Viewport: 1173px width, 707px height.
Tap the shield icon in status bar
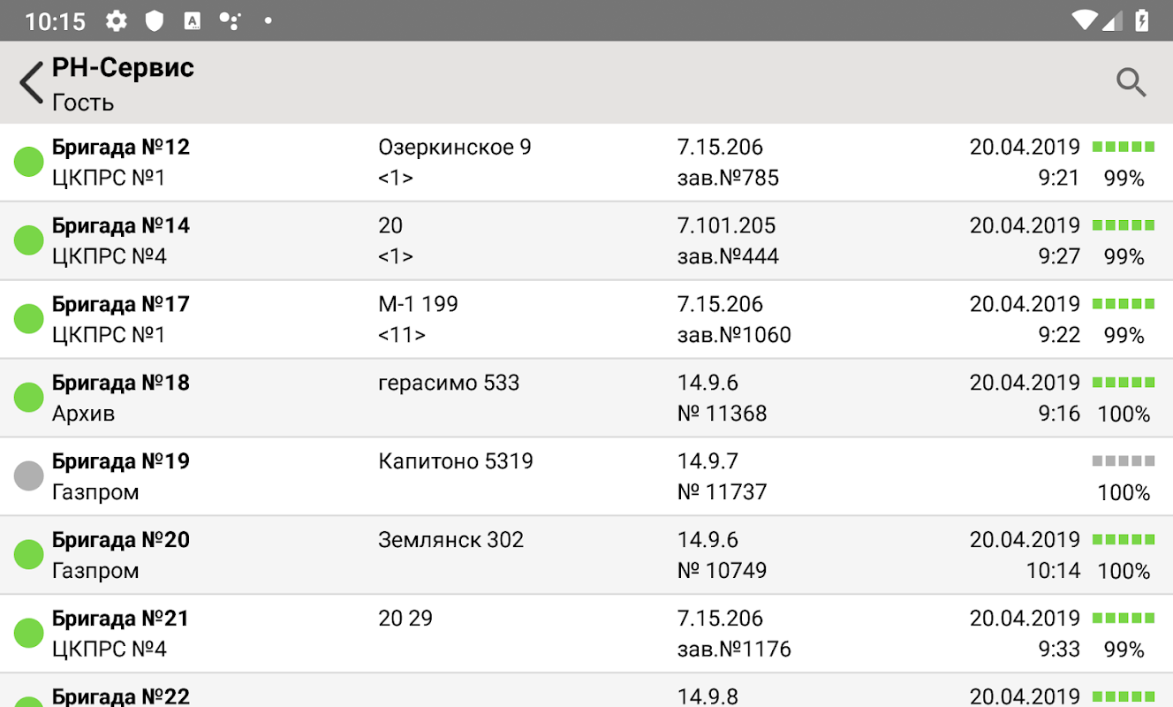coord(155,20)
